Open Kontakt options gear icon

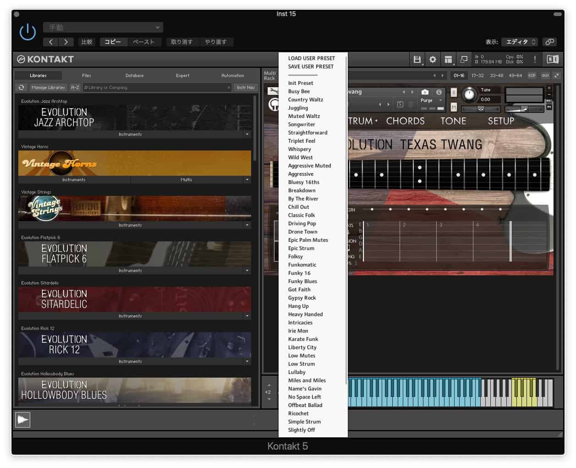433,59
